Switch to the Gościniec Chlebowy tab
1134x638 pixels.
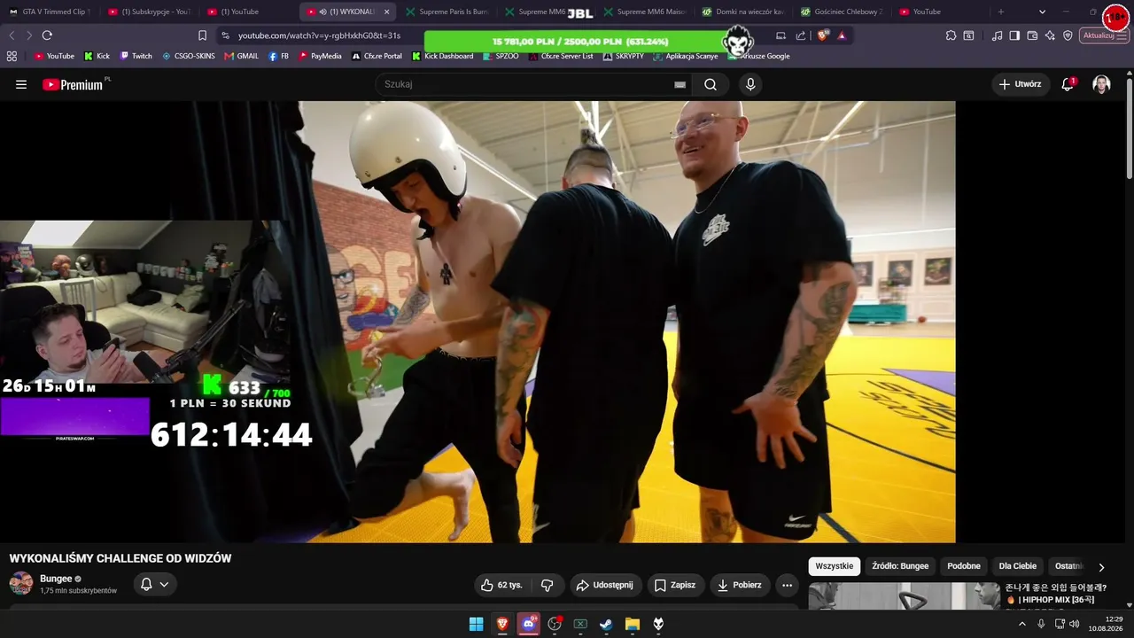[x=842, y=12]
